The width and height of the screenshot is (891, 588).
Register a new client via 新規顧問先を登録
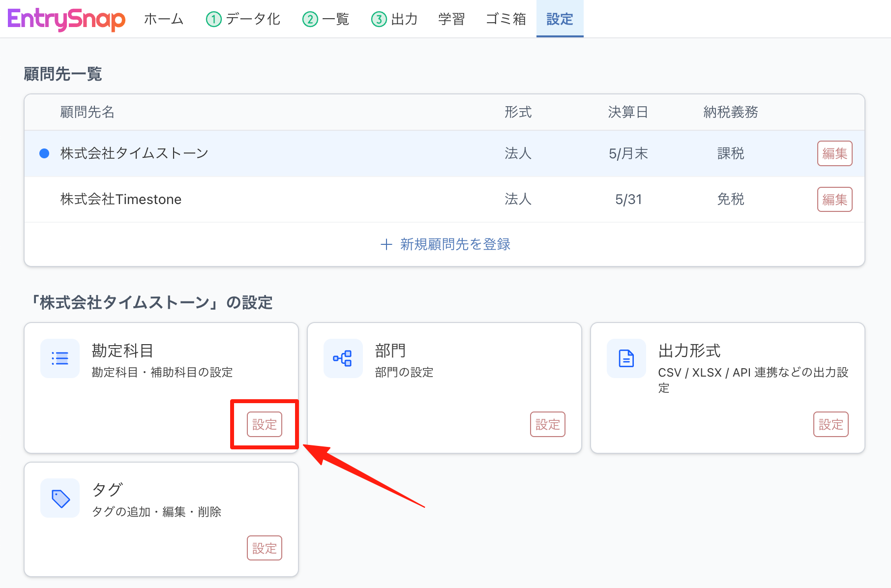pos(445,244)
